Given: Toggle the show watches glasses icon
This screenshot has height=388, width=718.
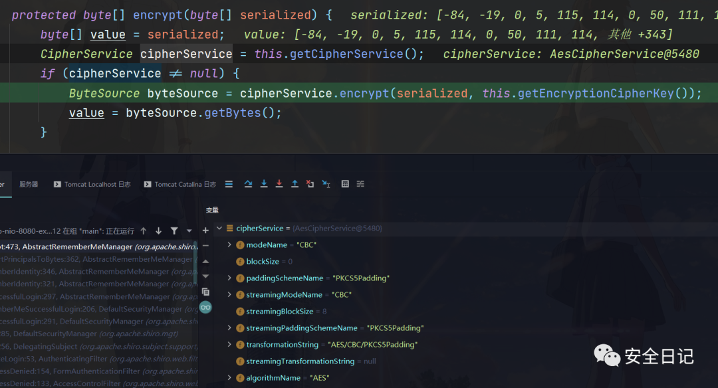Looking at the screenshot, I should tap(205, 308).
